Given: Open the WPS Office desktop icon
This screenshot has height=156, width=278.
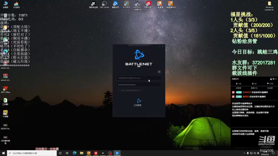Looking at the screenshot, I should coord(5,89).
